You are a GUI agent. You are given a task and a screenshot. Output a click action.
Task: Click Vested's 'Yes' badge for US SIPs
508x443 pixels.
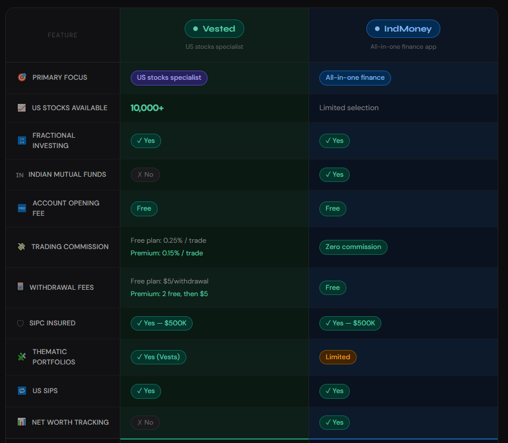146,391
